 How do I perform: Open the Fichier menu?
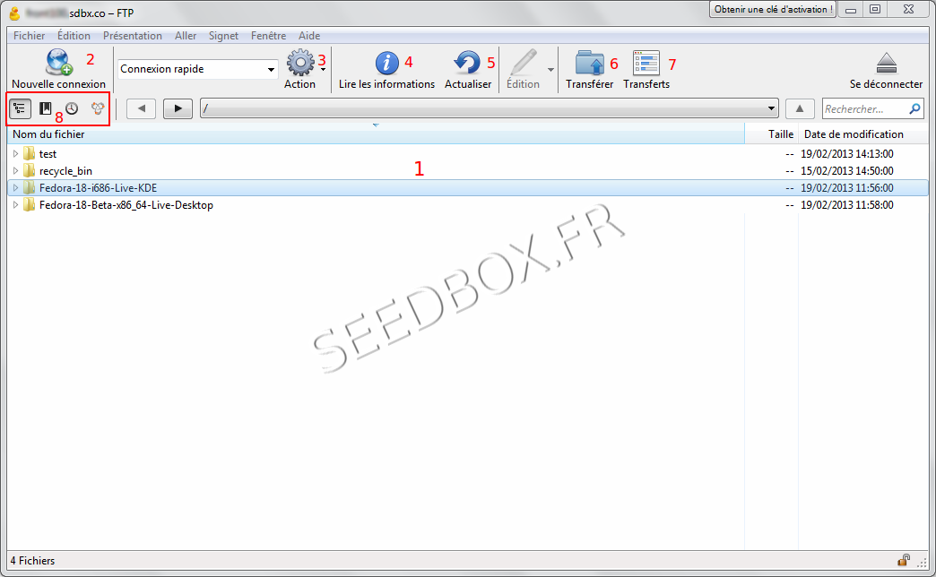pos(29,36)
